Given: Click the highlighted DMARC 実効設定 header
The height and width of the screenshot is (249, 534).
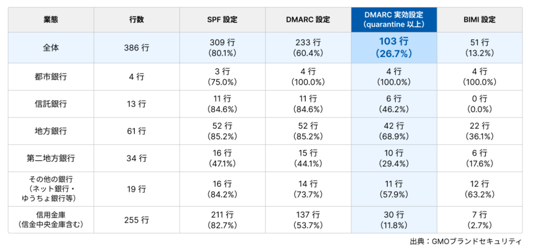Looking at the screenshot, I should click(x=394, y=20).
